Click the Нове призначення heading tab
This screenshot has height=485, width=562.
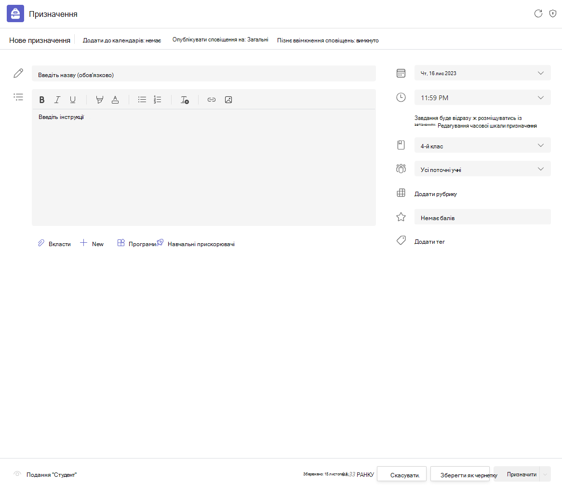pyautogui.click(x=40, y=40)
